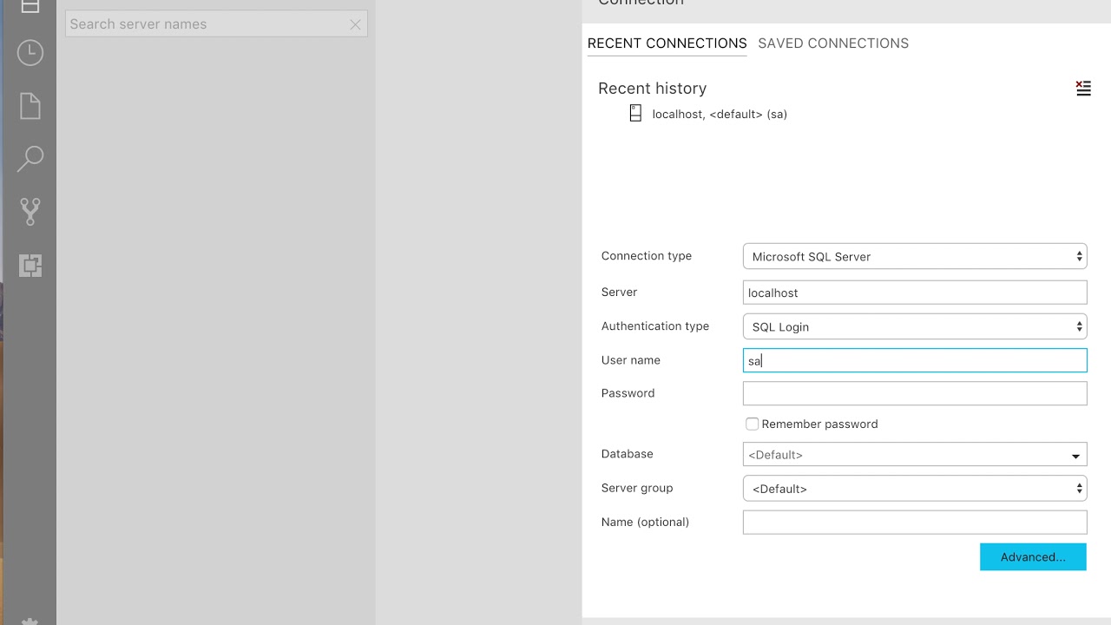
Task: Open the Connection type dropdown
Action: 915,256
